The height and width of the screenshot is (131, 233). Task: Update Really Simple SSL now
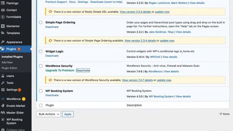(x=162, y=12)
